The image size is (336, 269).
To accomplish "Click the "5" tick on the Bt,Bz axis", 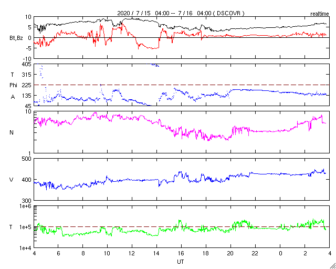I will (30, 27).
